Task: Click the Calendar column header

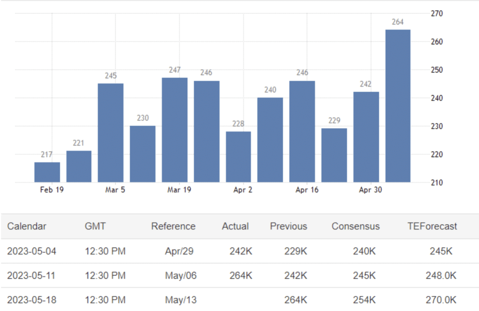Action: pos(27,226)
